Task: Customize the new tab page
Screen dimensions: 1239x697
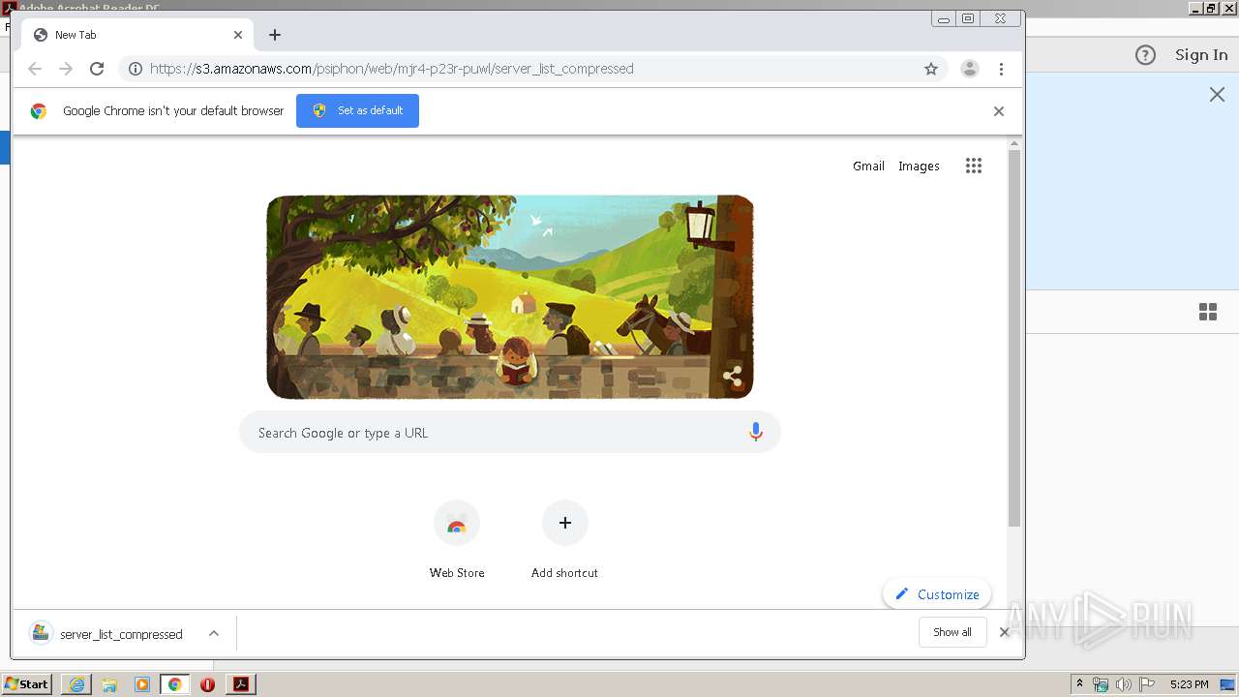Action: pos(936,594)
